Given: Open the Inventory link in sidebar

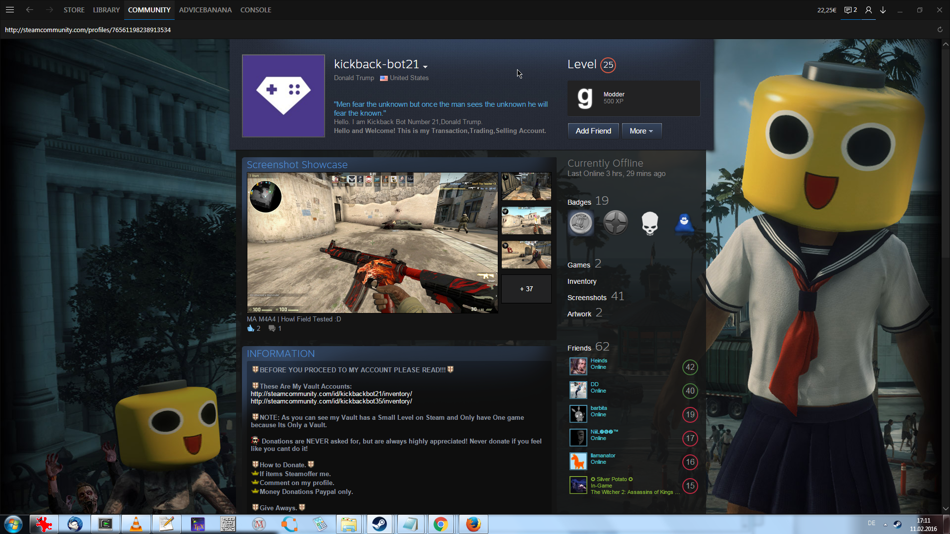Looking at the screenshot, I should pyautogui.click(x=582, y=281).
